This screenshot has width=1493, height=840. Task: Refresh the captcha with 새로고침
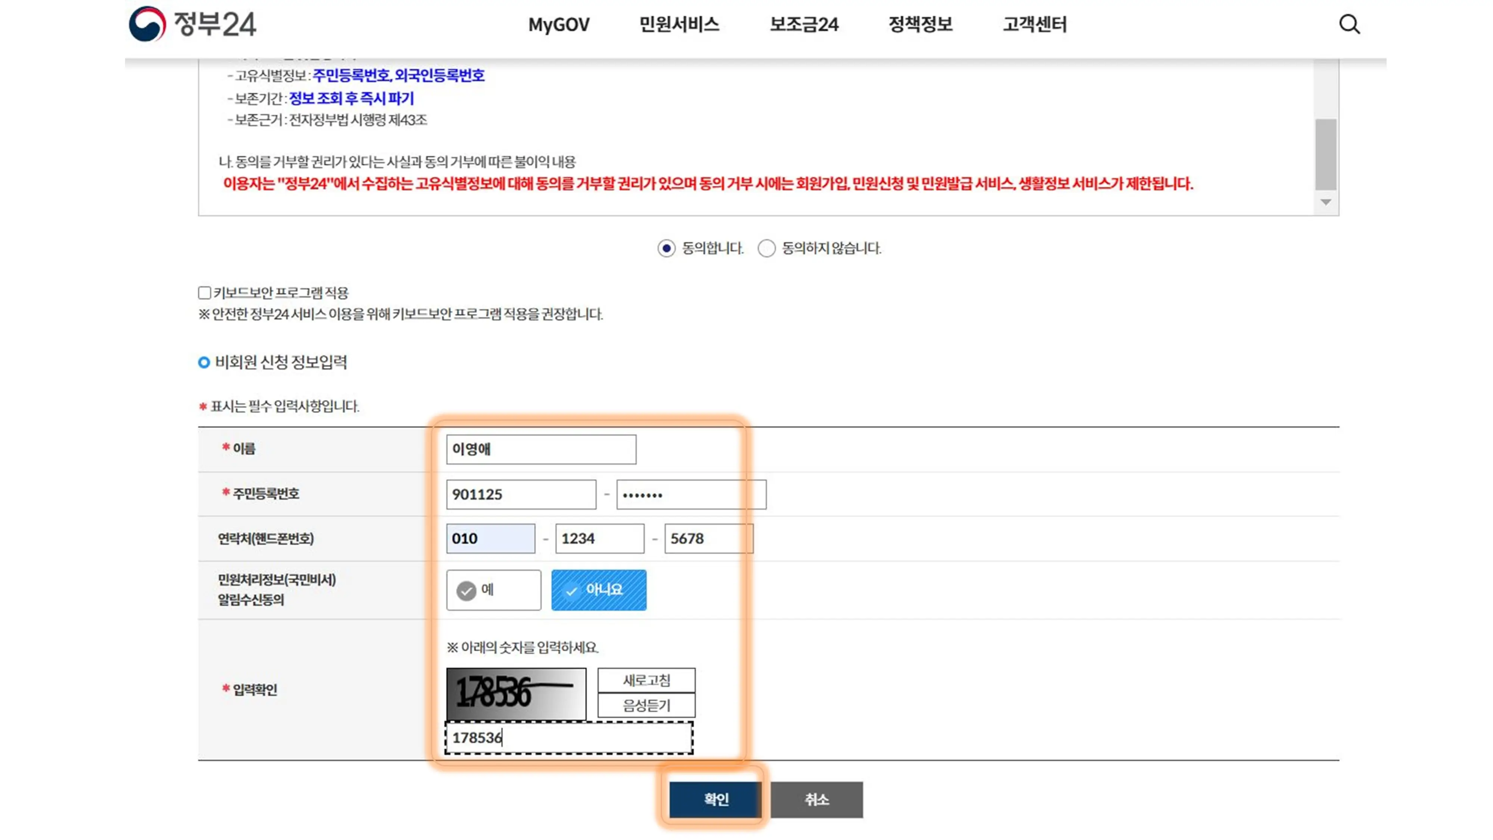(x=646, y=680)
